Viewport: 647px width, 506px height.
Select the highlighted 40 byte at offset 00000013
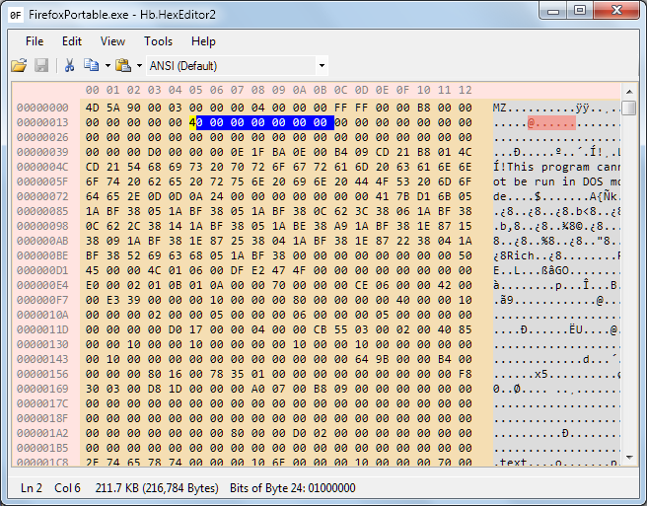coord(195,122)
